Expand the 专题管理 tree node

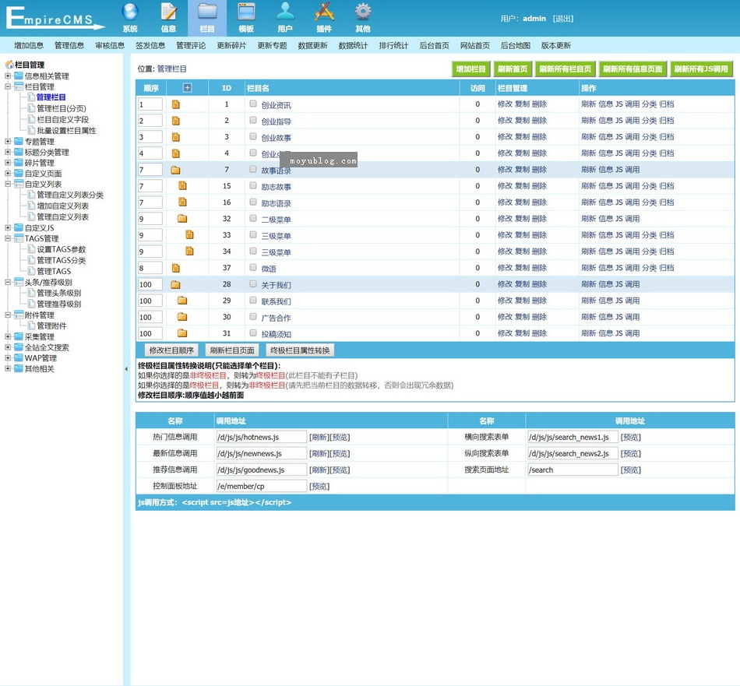point(8,141)
